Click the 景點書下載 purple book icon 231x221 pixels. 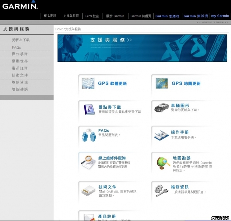[x=89, y=109]
